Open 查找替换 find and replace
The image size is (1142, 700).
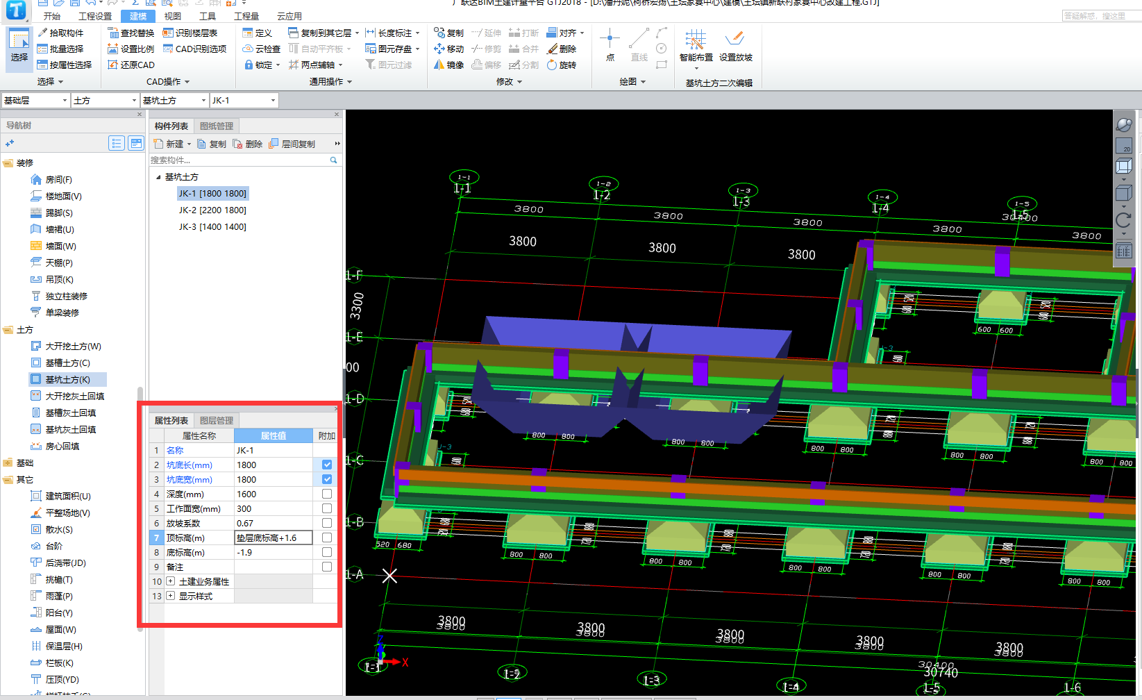131,33
